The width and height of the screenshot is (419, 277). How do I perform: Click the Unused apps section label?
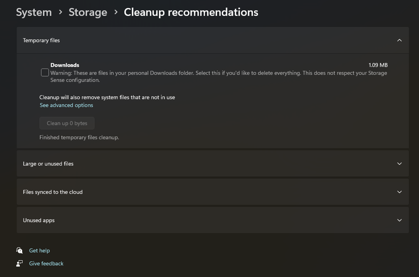tap(39, 220)
